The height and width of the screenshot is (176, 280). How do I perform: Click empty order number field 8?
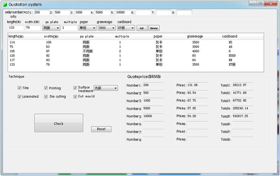[x=184, y=12]
